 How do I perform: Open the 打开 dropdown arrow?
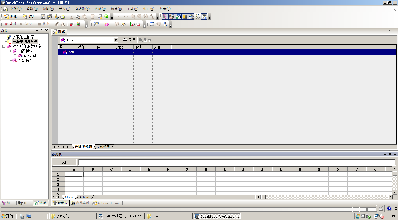point(38,16)
